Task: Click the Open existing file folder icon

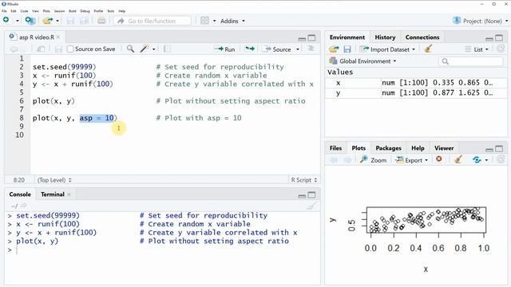Action: coord(48,21)
